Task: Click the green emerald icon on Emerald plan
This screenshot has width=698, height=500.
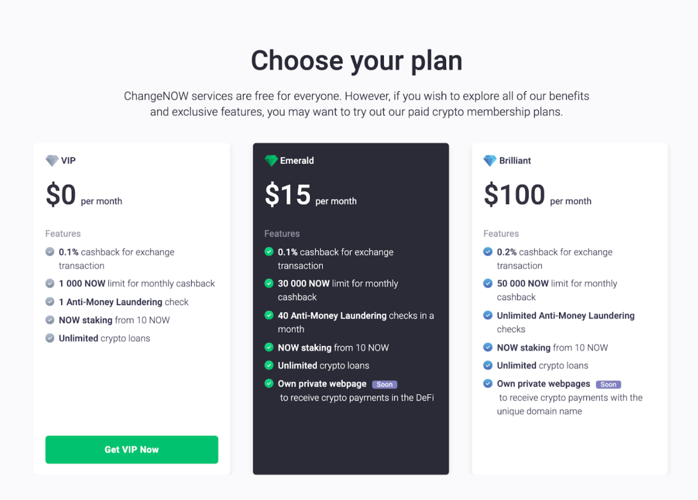Action: 271,160
